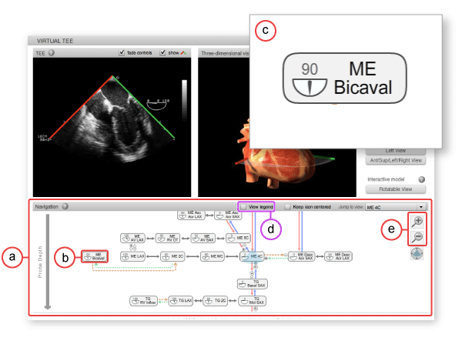462x341 pixels.
Task: Select the ME 2C view node
Action: point(172,256)
